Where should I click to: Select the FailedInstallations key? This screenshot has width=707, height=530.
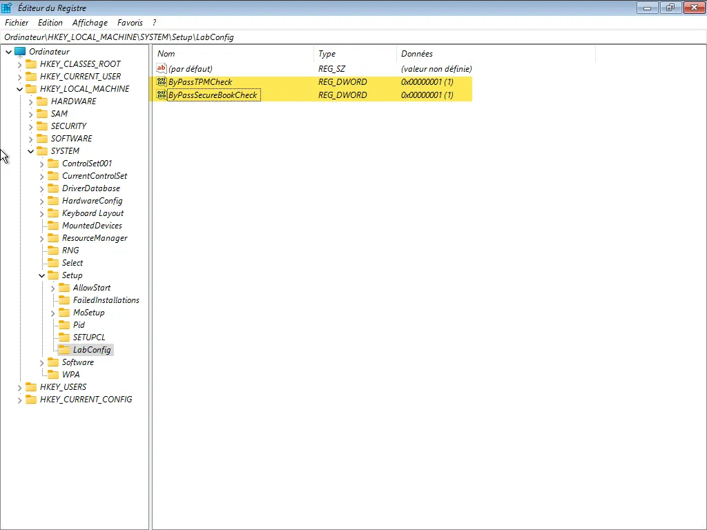(x=106, y=300)
